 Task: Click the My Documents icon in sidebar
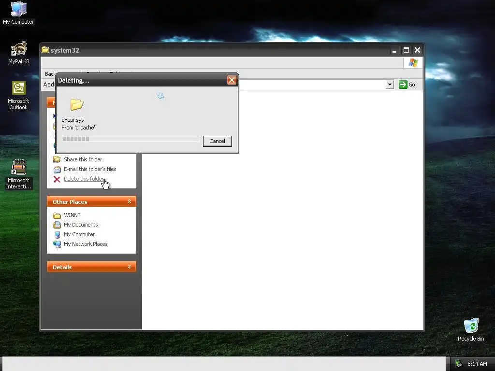57,225
